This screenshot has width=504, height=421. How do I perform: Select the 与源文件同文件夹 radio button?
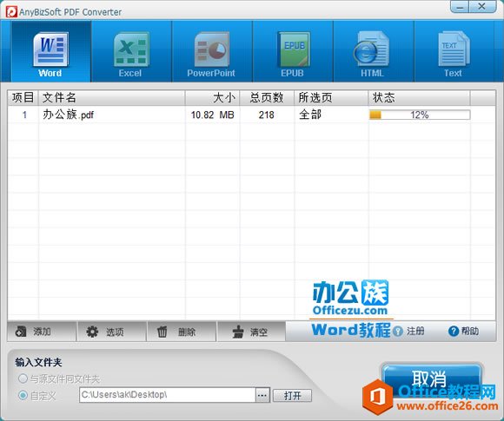click(x=23, y=378)
